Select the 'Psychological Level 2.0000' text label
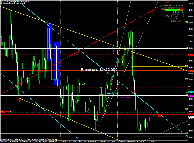This screenshot has height=143, width=194. pos(99,70)
